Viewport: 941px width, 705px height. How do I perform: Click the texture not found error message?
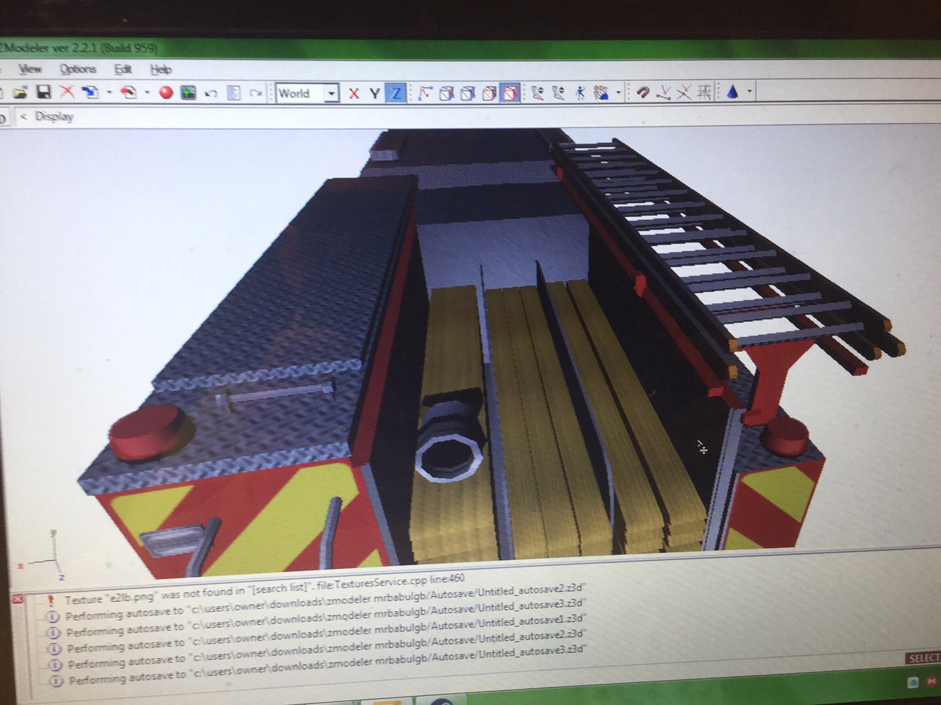click(264, 588)
